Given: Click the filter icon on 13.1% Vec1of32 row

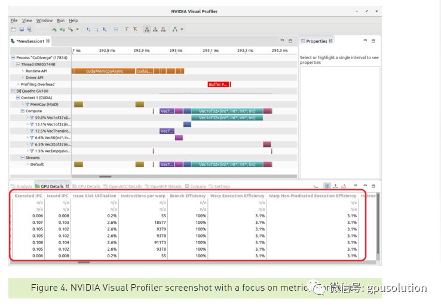Looking at the screenshot, I should pyautogui.click(x=32, y=124).
